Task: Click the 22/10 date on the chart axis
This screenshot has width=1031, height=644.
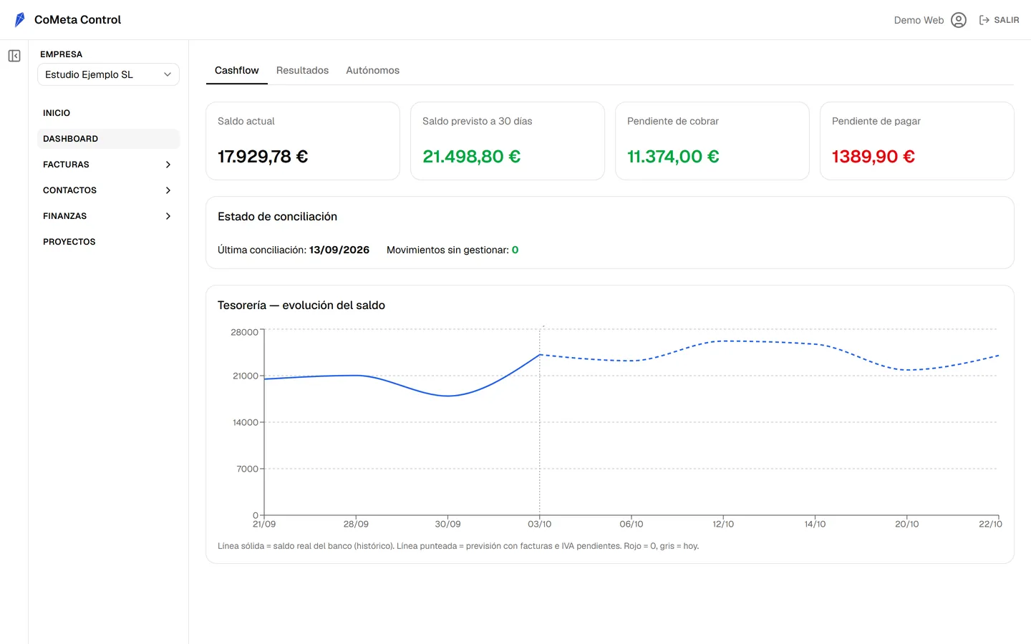Action: click(x=990, y=524)
